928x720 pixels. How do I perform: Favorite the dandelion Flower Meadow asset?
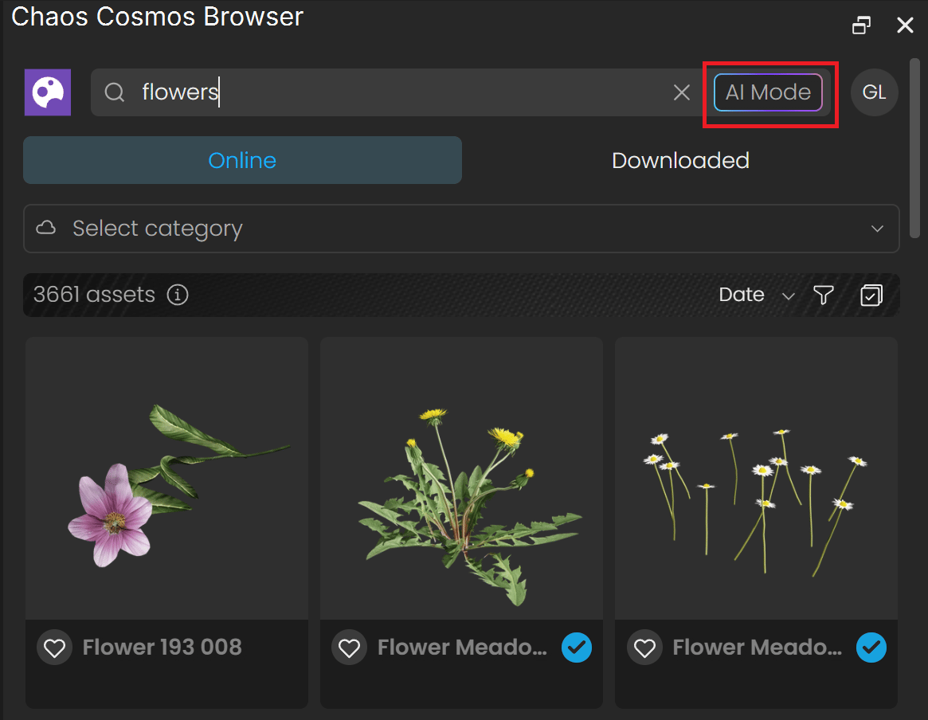click(349, 648)
